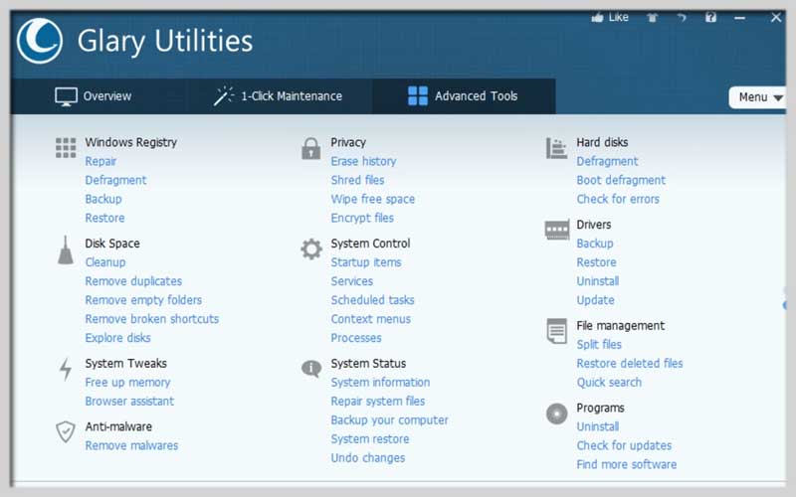The width and height of the screenshot is (796, 497).
Task: Open Programs Uninstall manager
Action: [598, 426]
